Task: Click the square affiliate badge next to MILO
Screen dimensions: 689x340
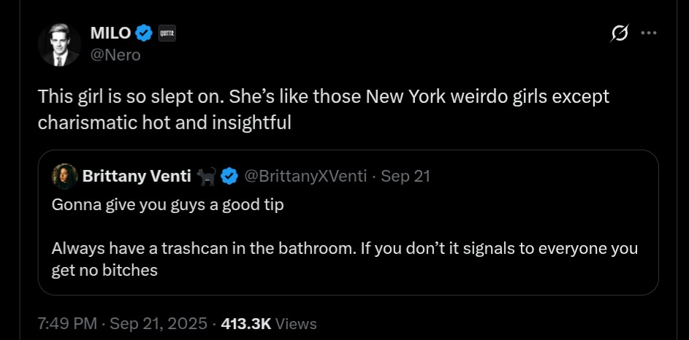Action: [x=167, y=33]
